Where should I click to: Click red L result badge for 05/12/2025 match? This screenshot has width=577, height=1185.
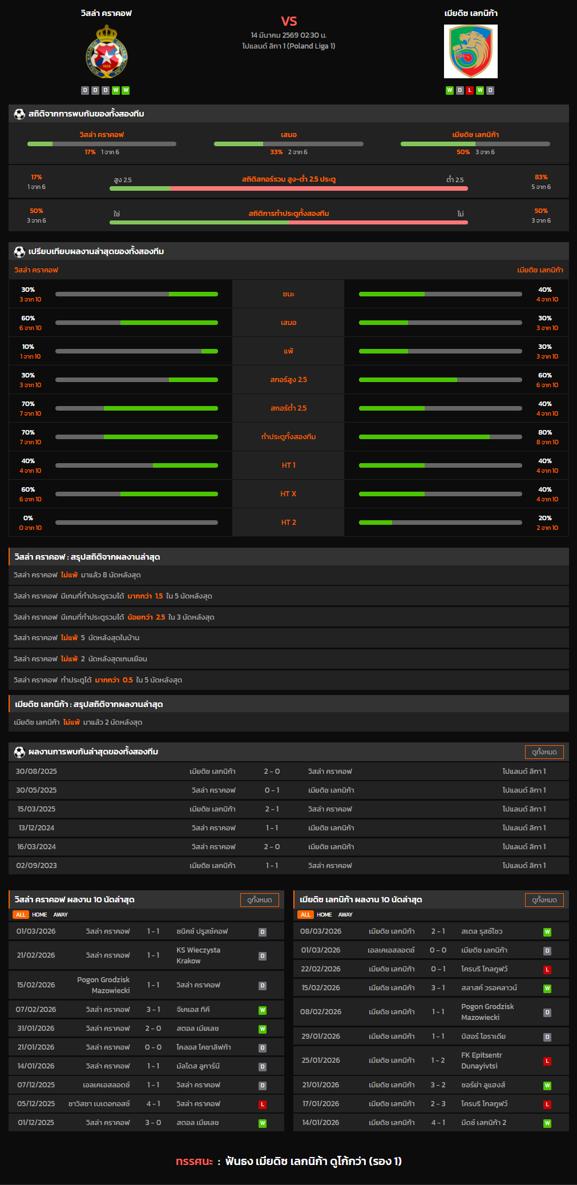click(x=263, y=1104)
